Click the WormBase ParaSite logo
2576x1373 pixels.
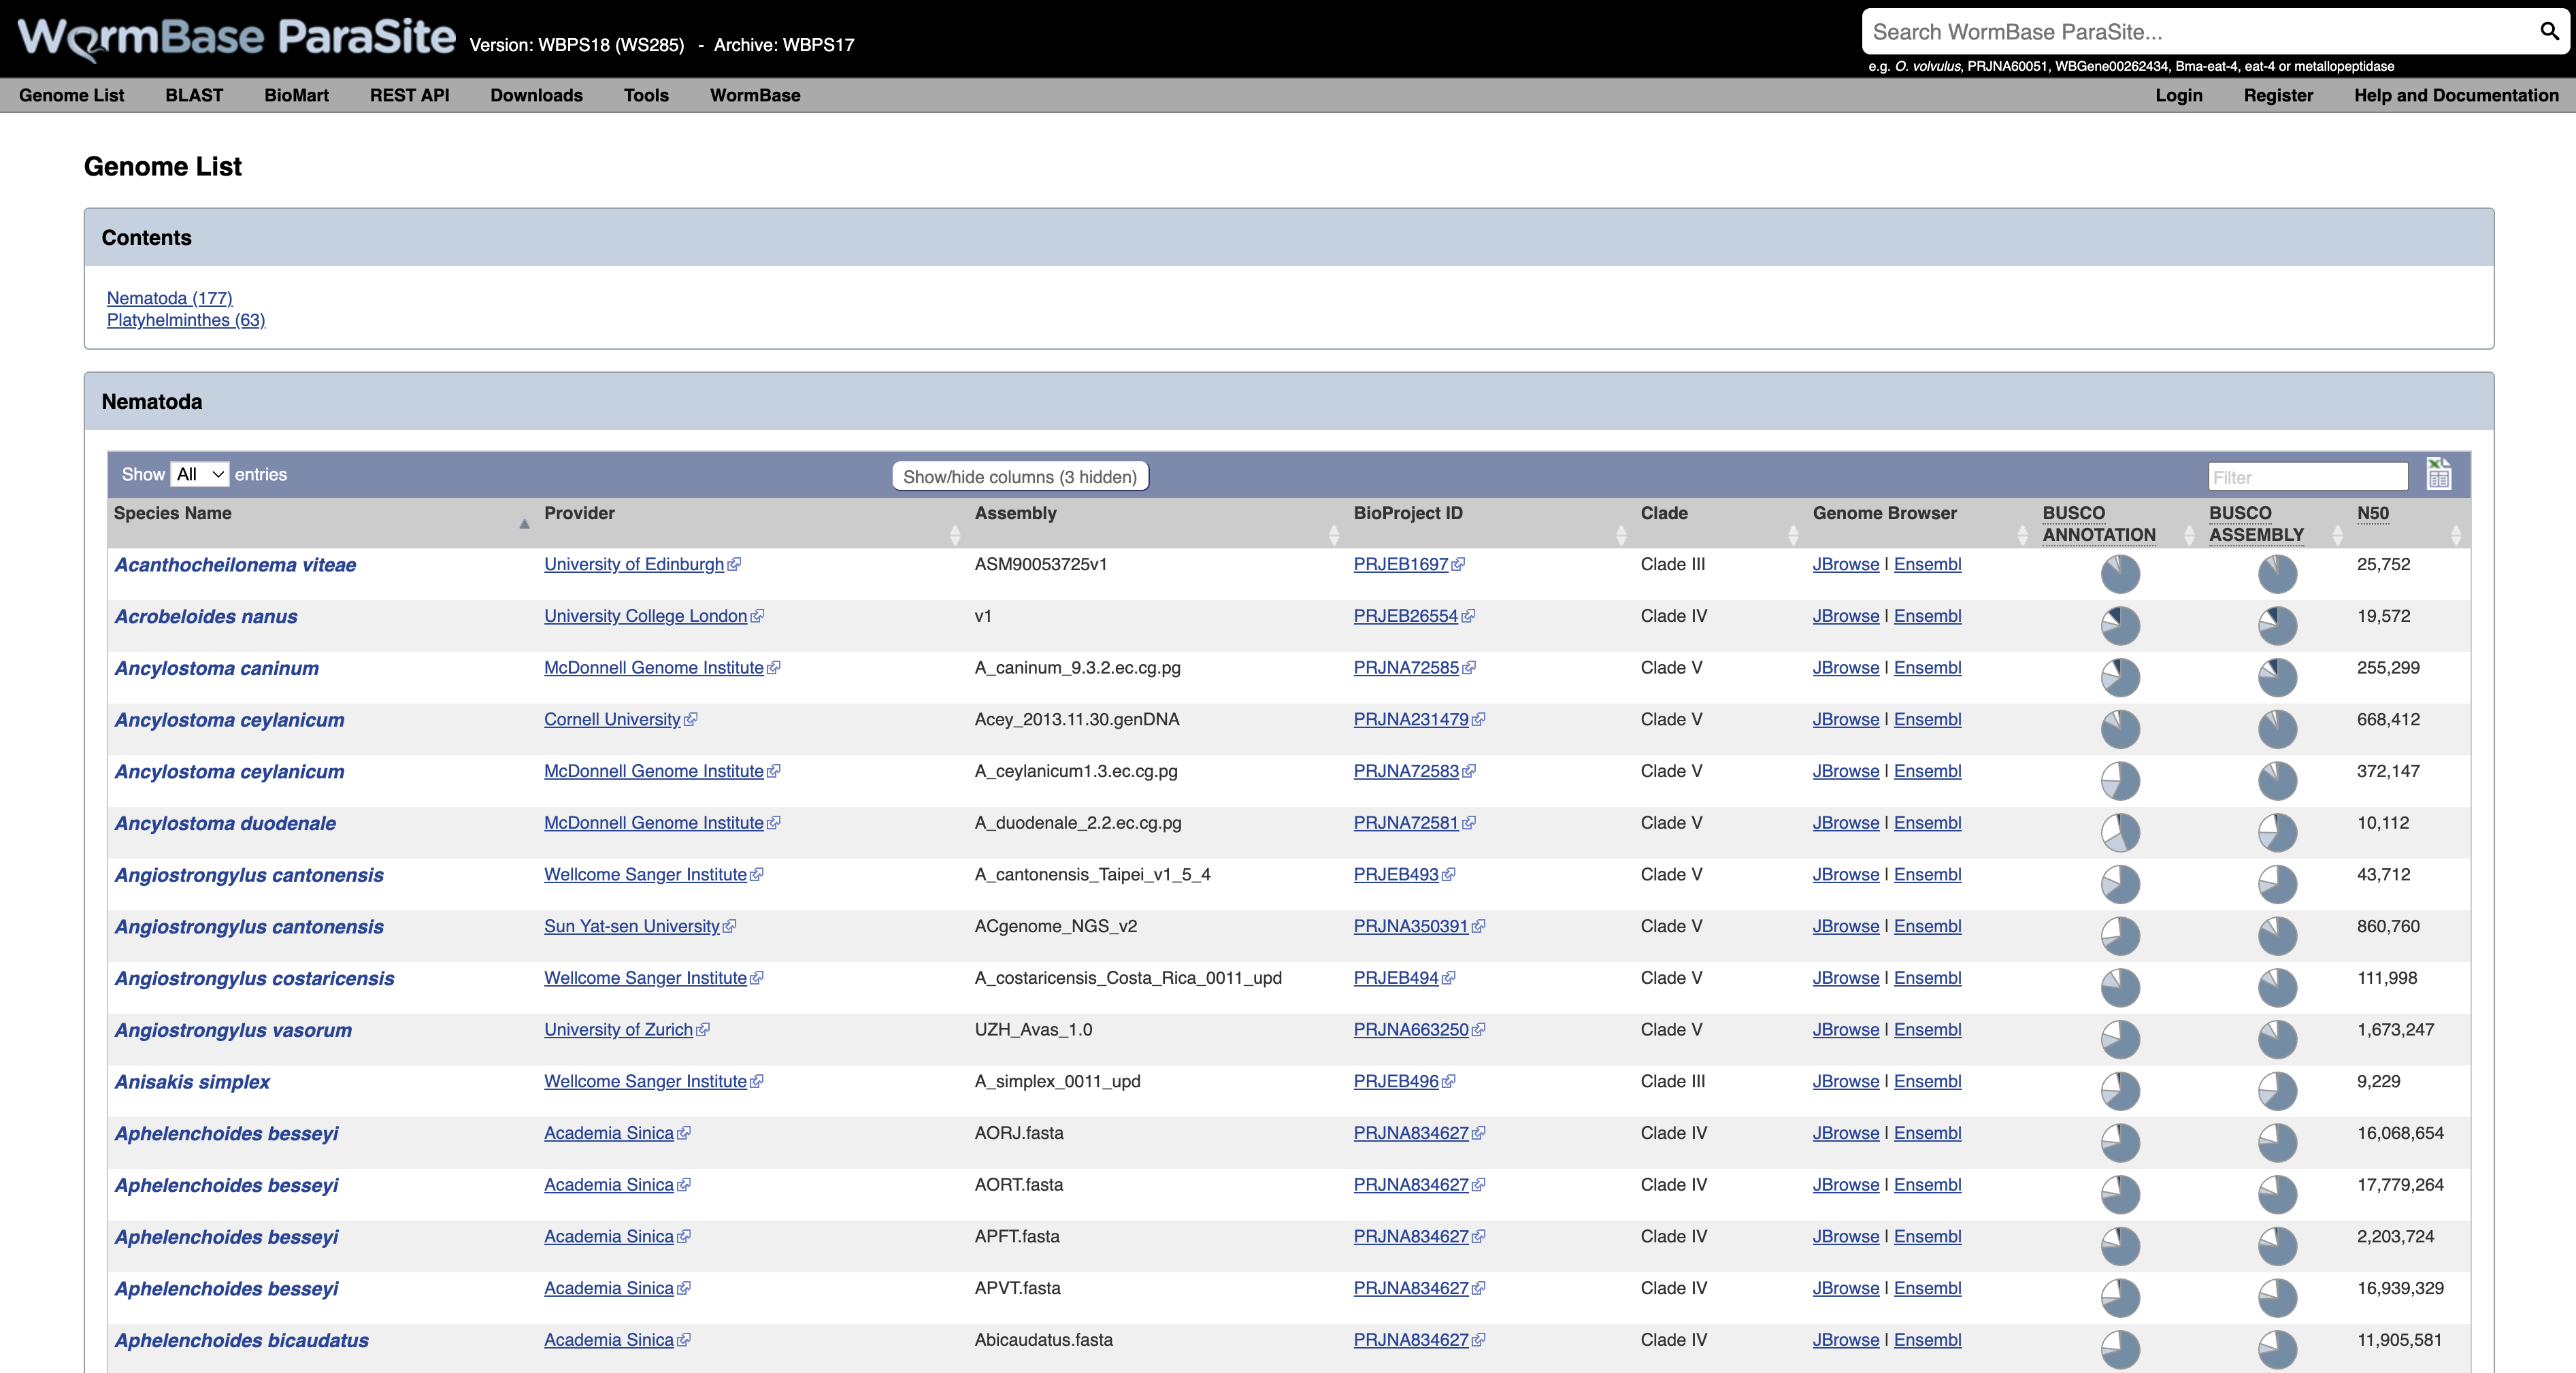coord(237,38)
